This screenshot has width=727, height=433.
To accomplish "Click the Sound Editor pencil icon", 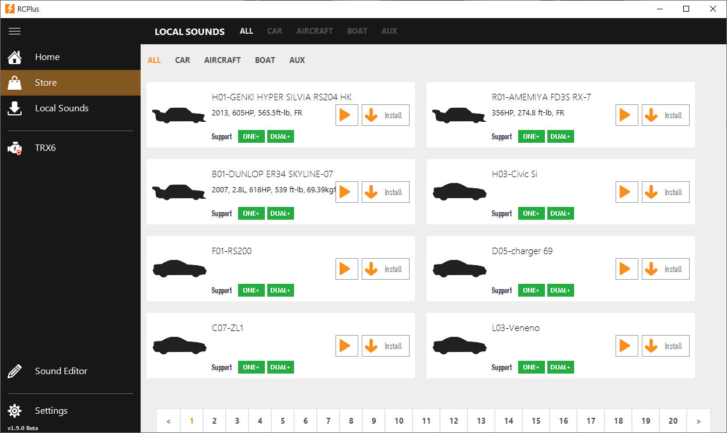I will 15,371.
